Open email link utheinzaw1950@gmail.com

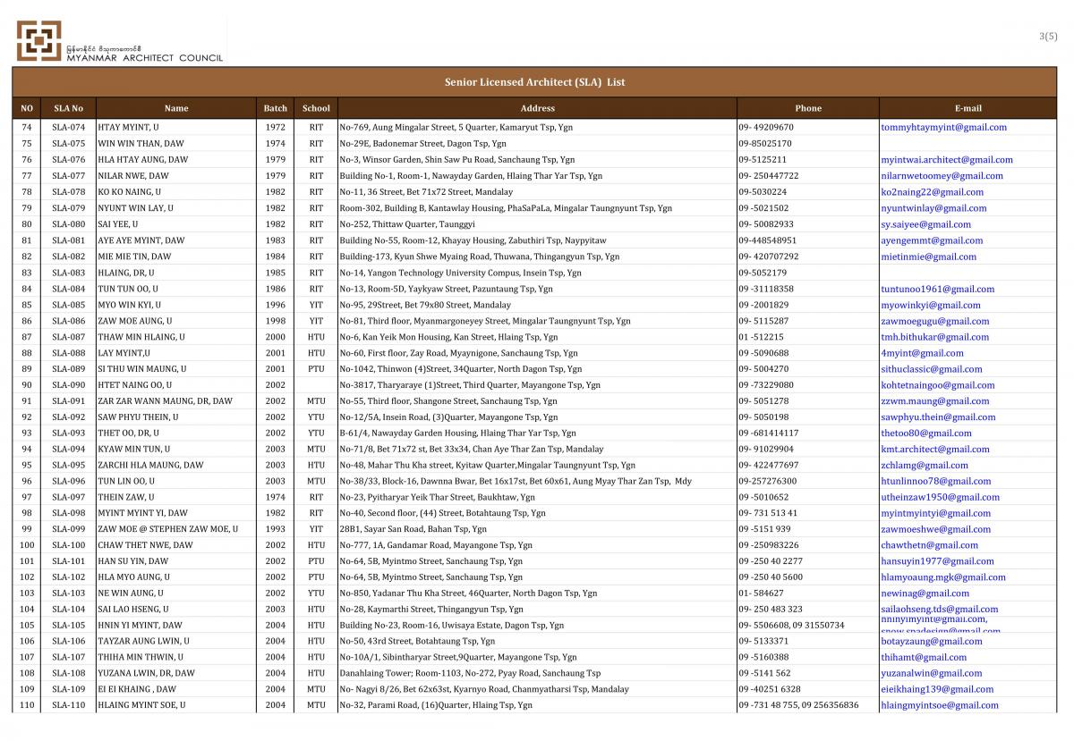[x=940, y=497]
